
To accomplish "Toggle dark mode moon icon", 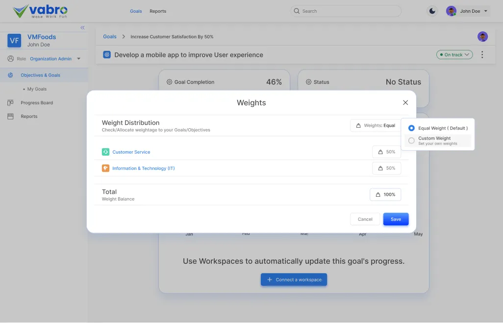I will pos(432,11).
